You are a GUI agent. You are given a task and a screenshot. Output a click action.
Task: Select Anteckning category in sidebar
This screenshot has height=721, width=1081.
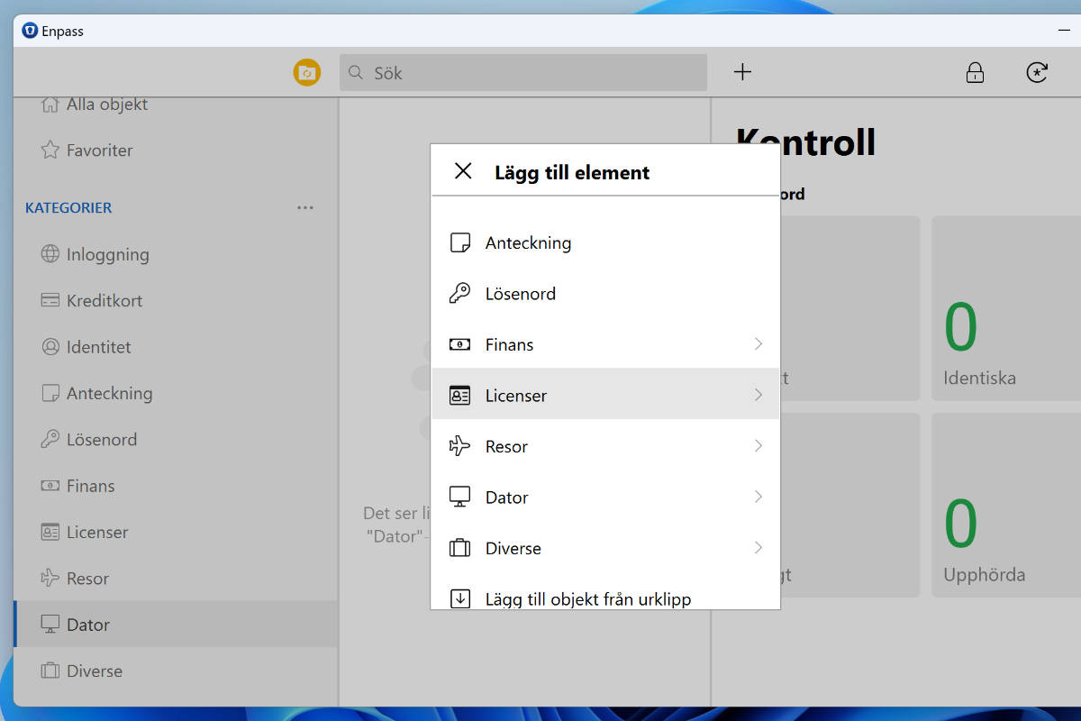point(176,393)
